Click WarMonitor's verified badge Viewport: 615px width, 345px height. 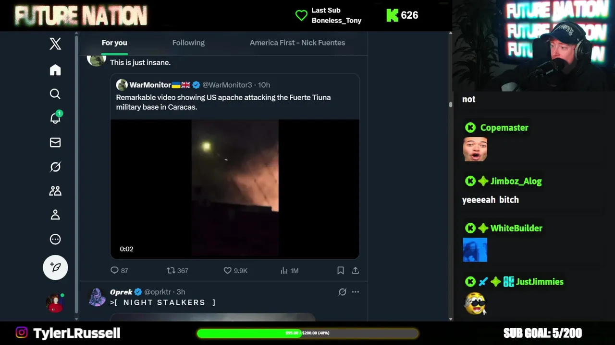(196, 85)
